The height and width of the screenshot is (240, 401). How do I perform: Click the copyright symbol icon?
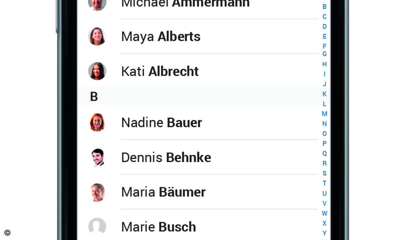click(7, 233)
